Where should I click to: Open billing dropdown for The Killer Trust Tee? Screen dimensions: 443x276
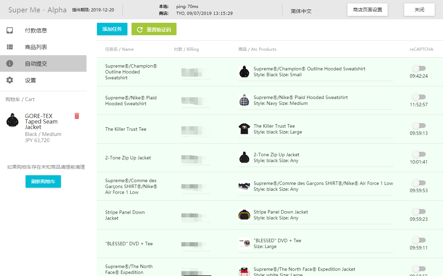coord(196,130)
